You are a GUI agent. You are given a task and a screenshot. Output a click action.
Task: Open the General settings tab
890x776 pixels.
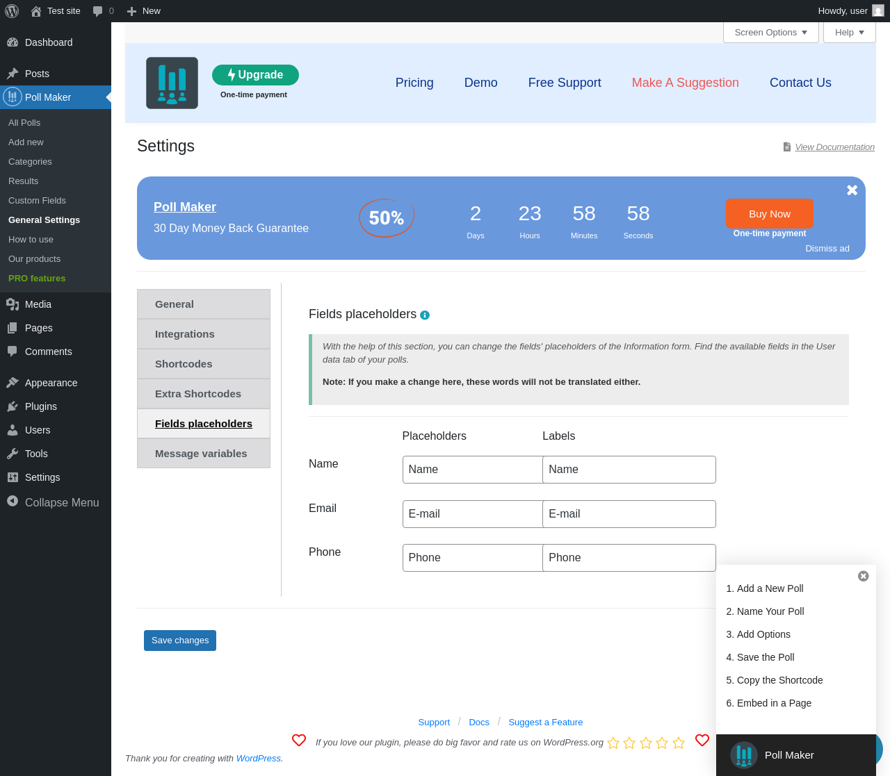tap(204, 304)
